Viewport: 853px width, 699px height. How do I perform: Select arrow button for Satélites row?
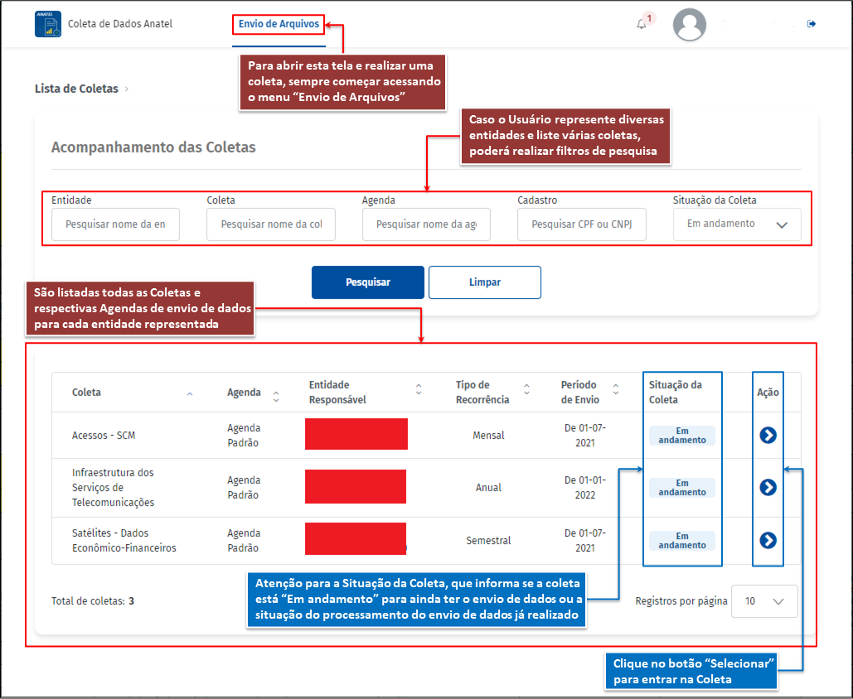click(768, 540)
